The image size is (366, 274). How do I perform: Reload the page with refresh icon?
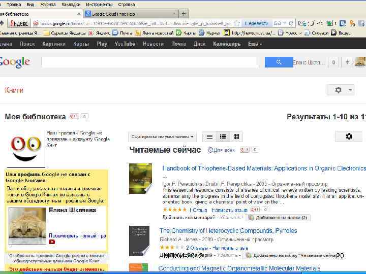click(x=291, y=23)
